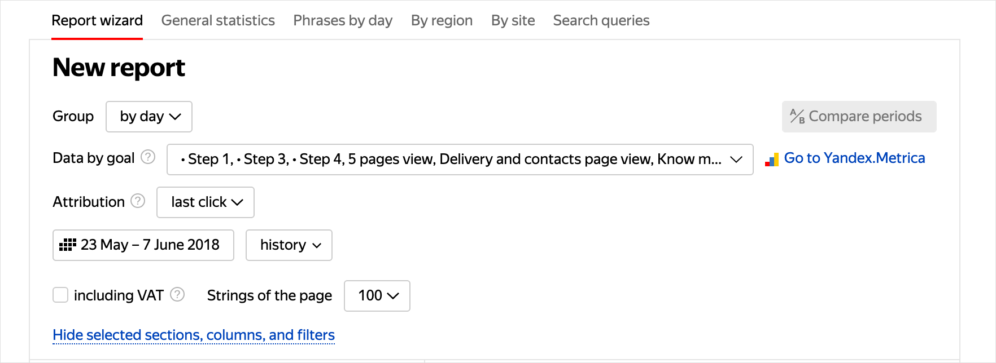Expand the Data by goal selector
The image size is (996, 363).
point(460,160)
